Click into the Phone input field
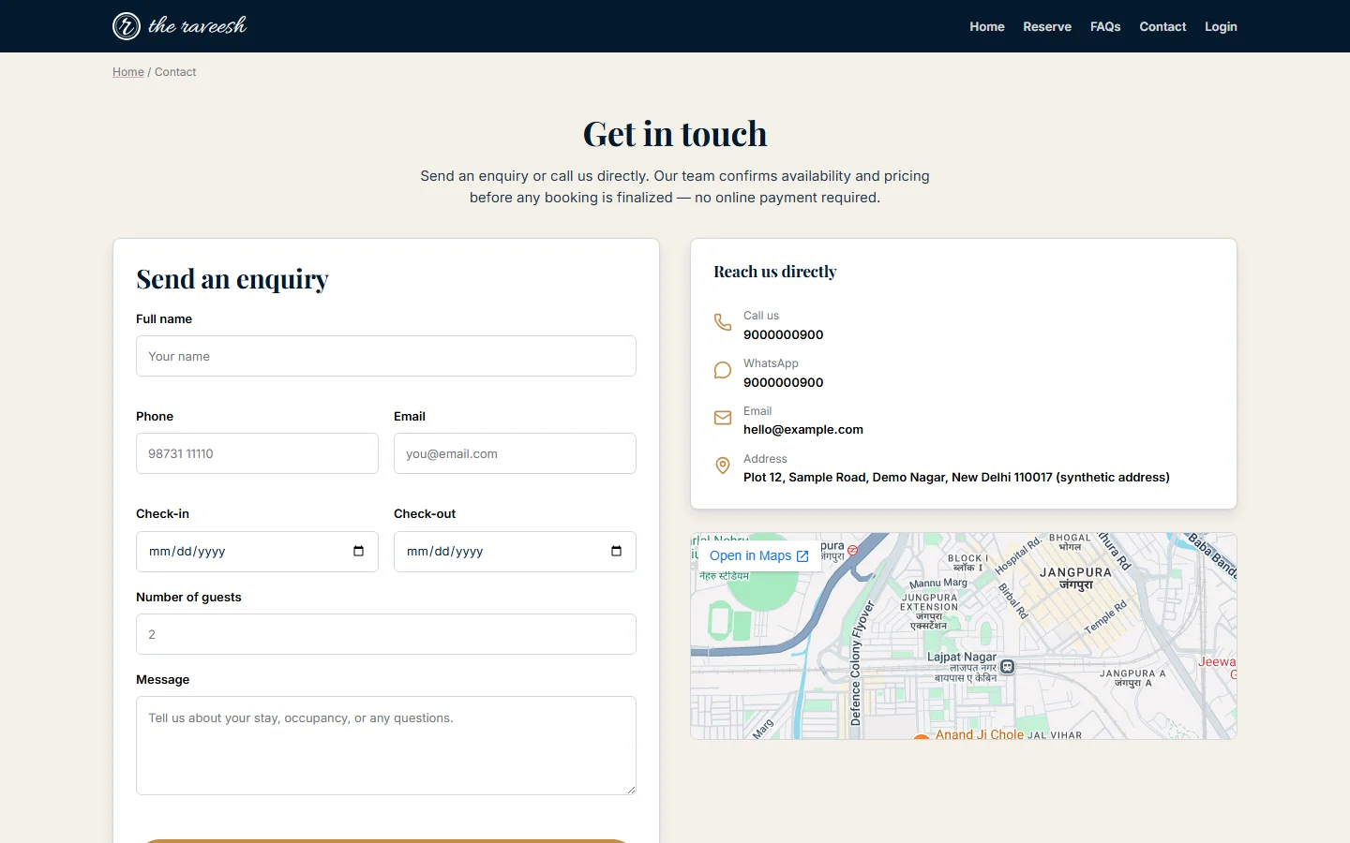1350x843 pixels. coord(257,453)
